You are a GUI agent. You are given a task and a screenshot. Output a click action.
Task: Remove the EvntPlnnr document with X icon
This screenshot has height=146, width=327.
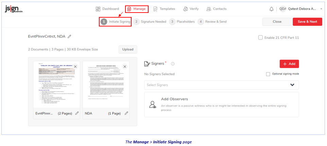(x=75, y=67)
